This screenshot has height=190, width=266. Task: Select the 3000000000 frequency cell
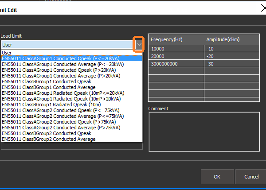coord(176,63)
